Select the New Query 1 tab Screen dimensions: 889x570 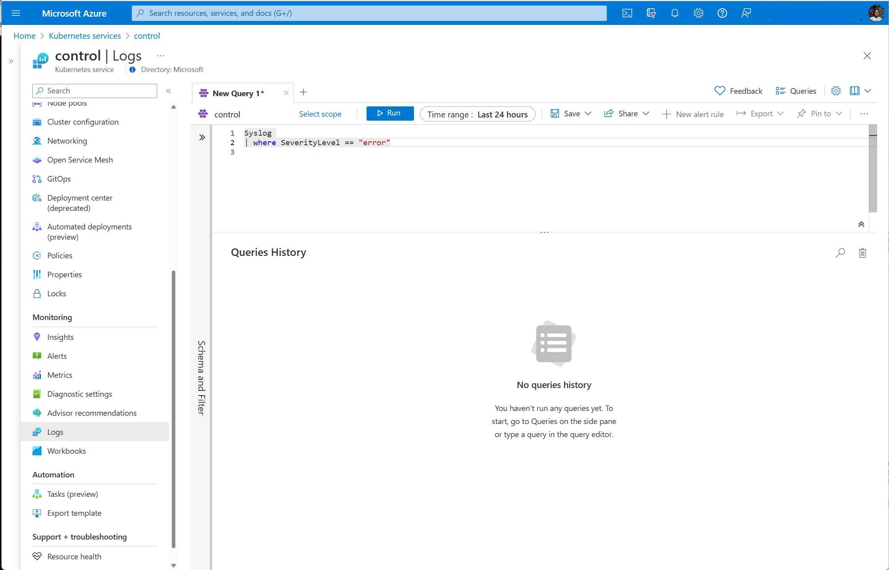(x=238, y=93)
